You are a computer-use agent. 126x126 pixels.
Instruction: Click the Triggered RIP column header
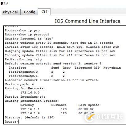point(87,68)
